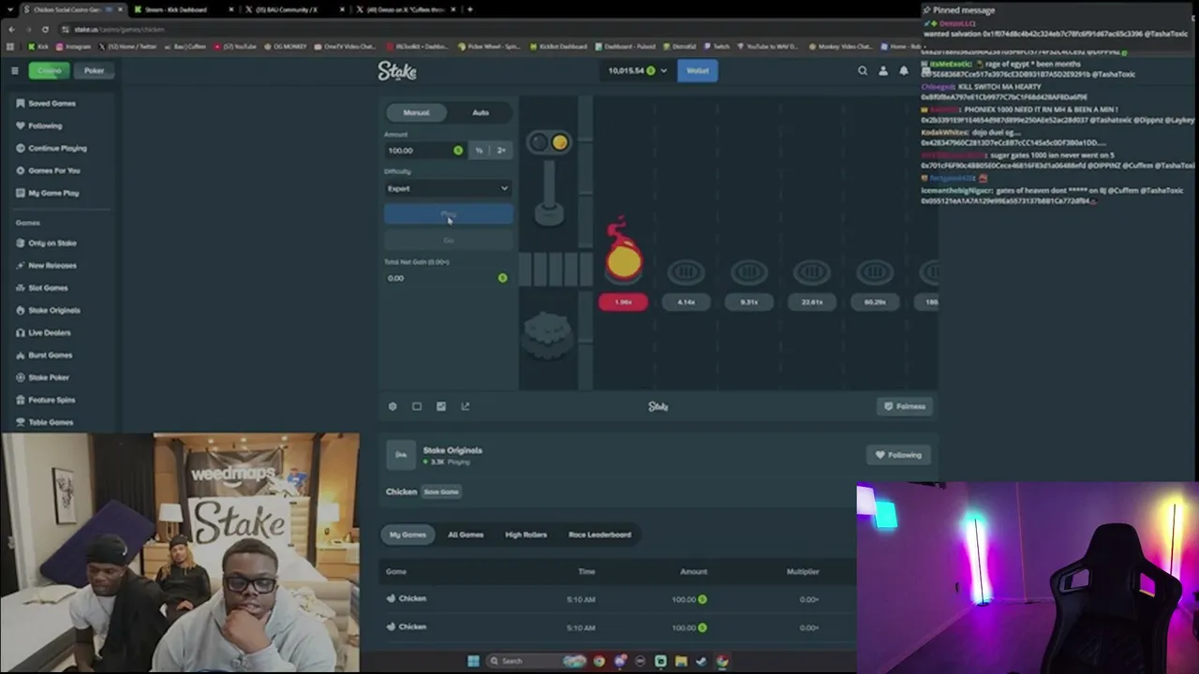Open the search magnifier in header

click(863, 70)
